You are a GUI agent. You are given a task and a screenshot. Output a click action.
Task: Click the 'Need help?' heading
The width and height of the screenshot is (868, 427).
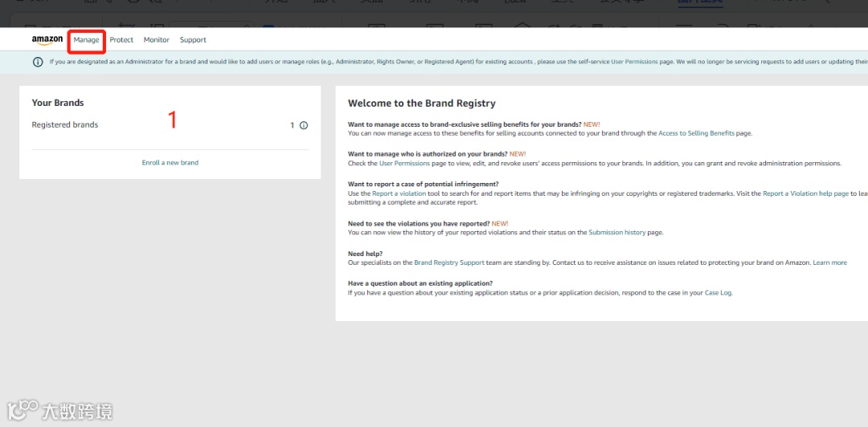point(365,254)
